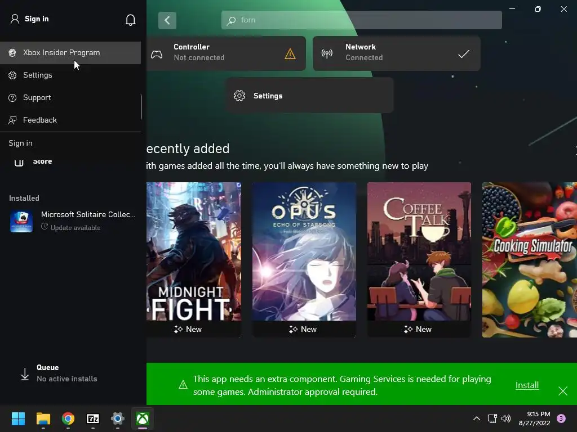This screenshot has width=577, height=432.
Task: Click the search input field
Action: click(361, 20)
